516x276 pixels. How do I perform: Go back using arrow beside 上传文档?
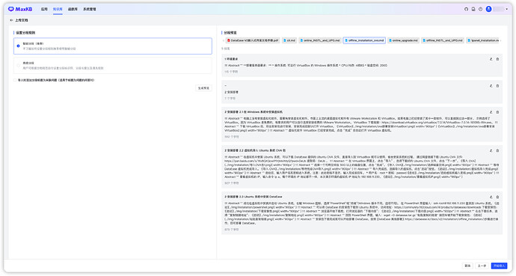coord(11,20)
